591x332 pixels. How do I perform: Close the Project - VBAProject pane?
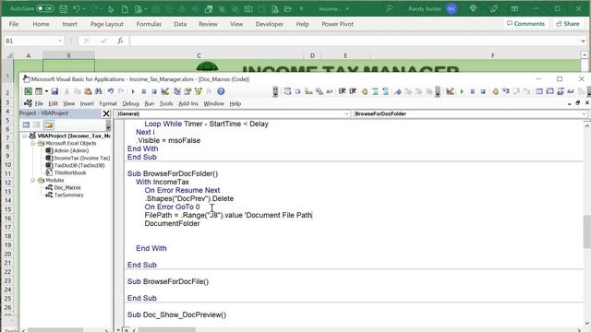click(106, 113)
